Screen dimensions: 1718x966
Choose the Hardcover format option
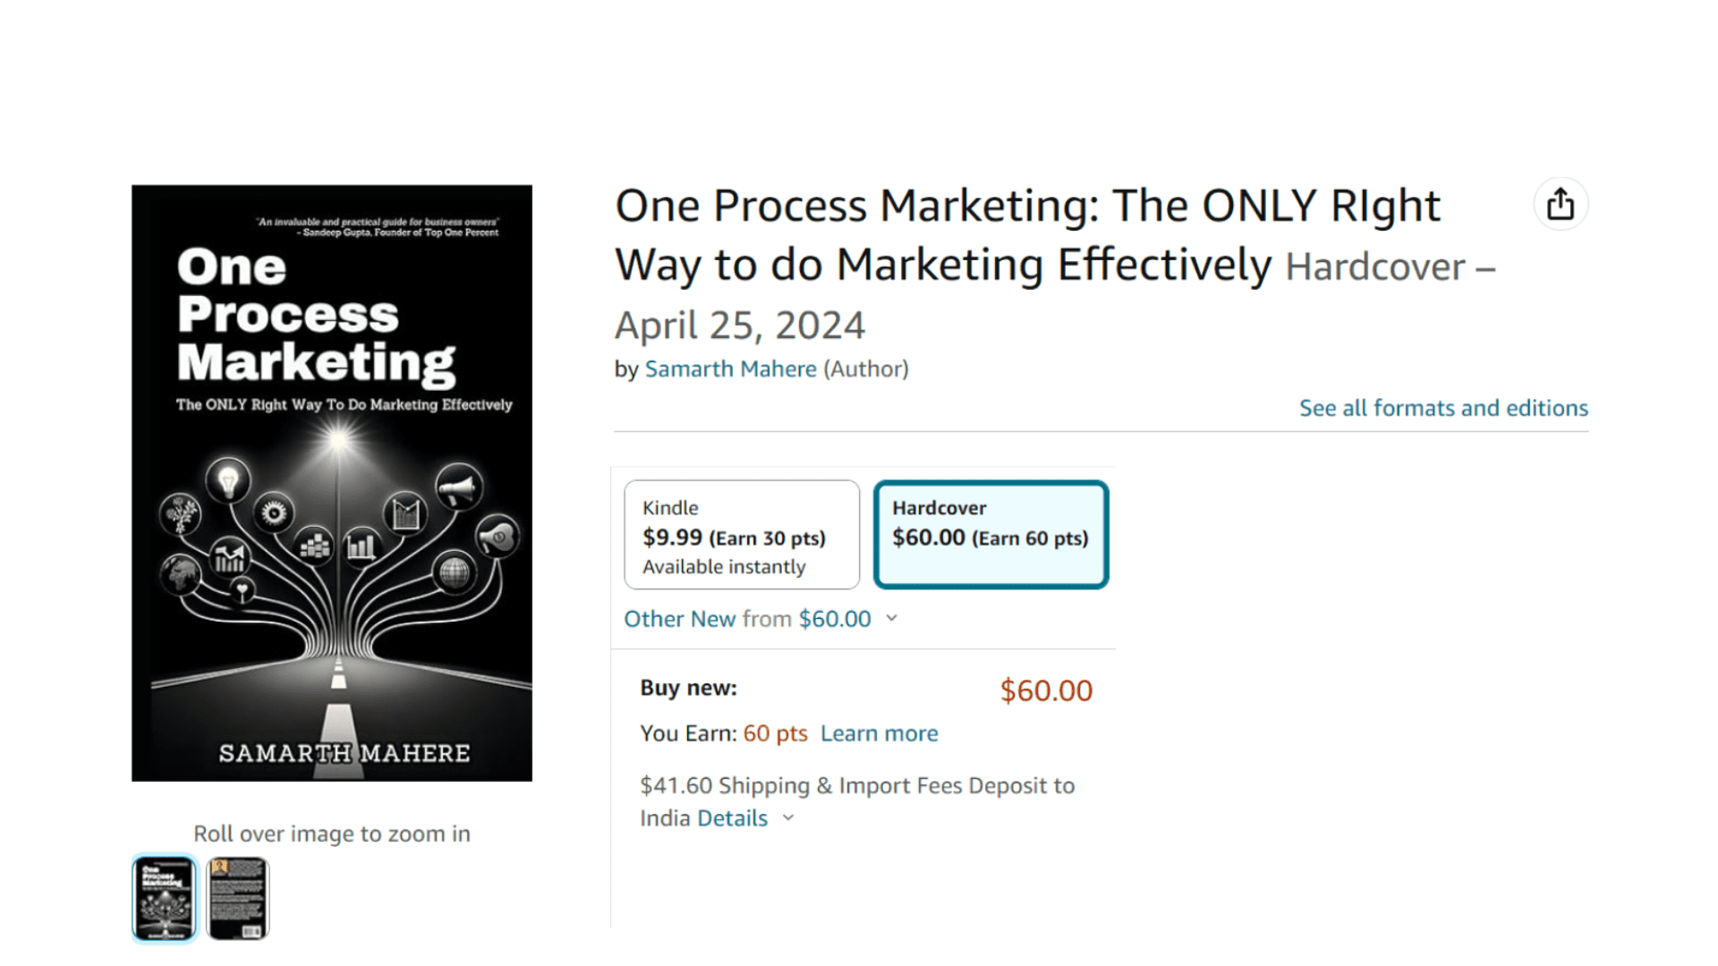point(991,535)
